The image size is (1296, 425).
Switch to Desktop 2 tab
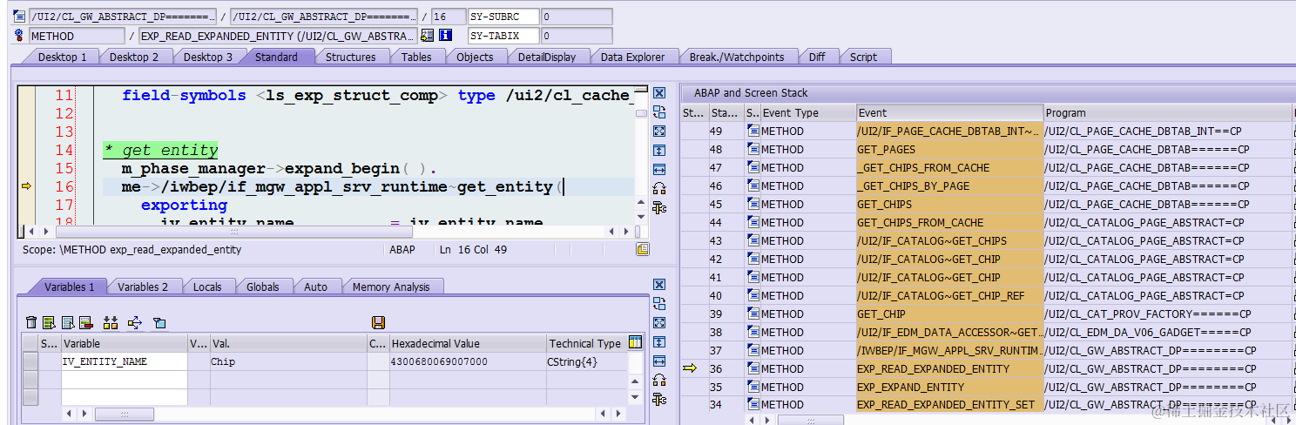click(134, 57)
